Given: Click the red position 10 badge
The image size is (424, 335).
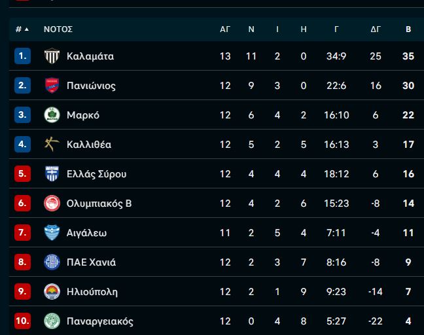Looking at the screenshot, I should point(22,321).
